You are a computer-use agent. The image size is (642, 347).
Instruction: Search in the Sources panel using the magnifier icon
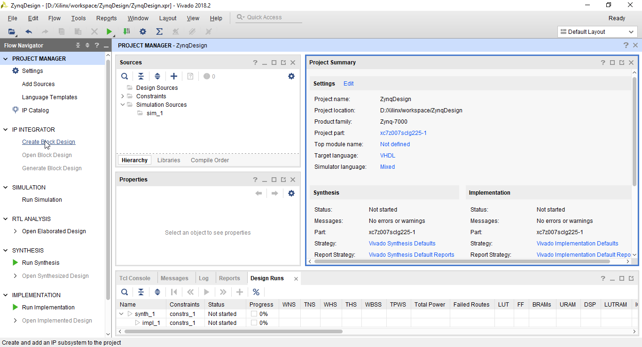[x=125, y=76]
